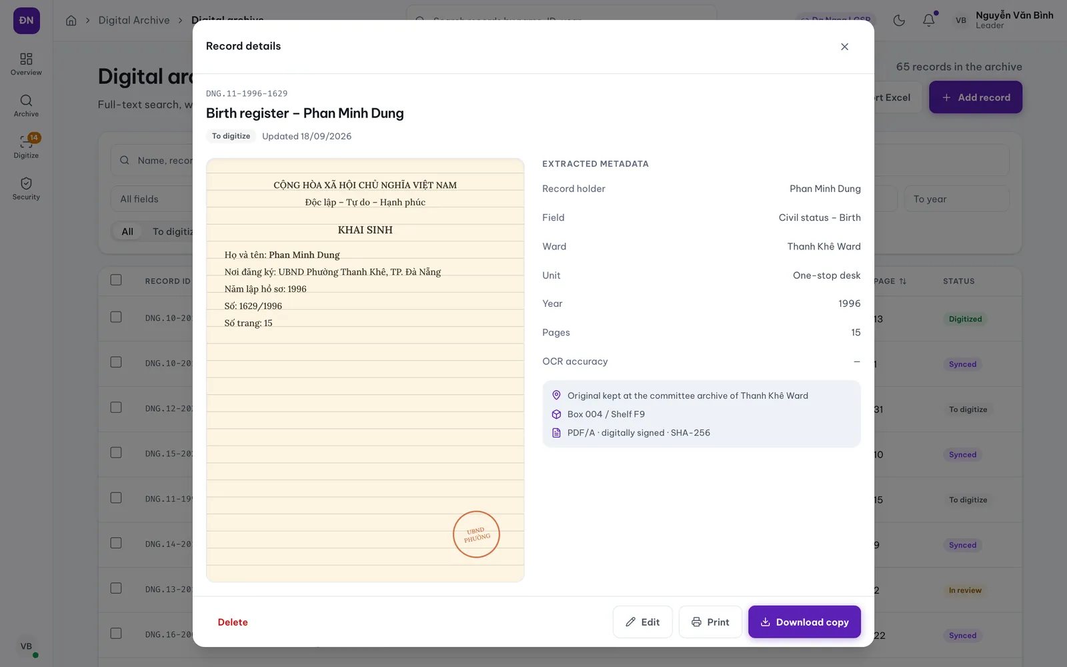Click record ID DNG.11-1996-1629

247,93
